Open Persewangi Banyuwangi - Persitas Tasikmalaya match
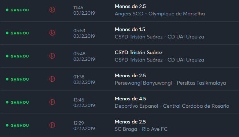Viewport: 239px width, 137px height. (170, 83)
